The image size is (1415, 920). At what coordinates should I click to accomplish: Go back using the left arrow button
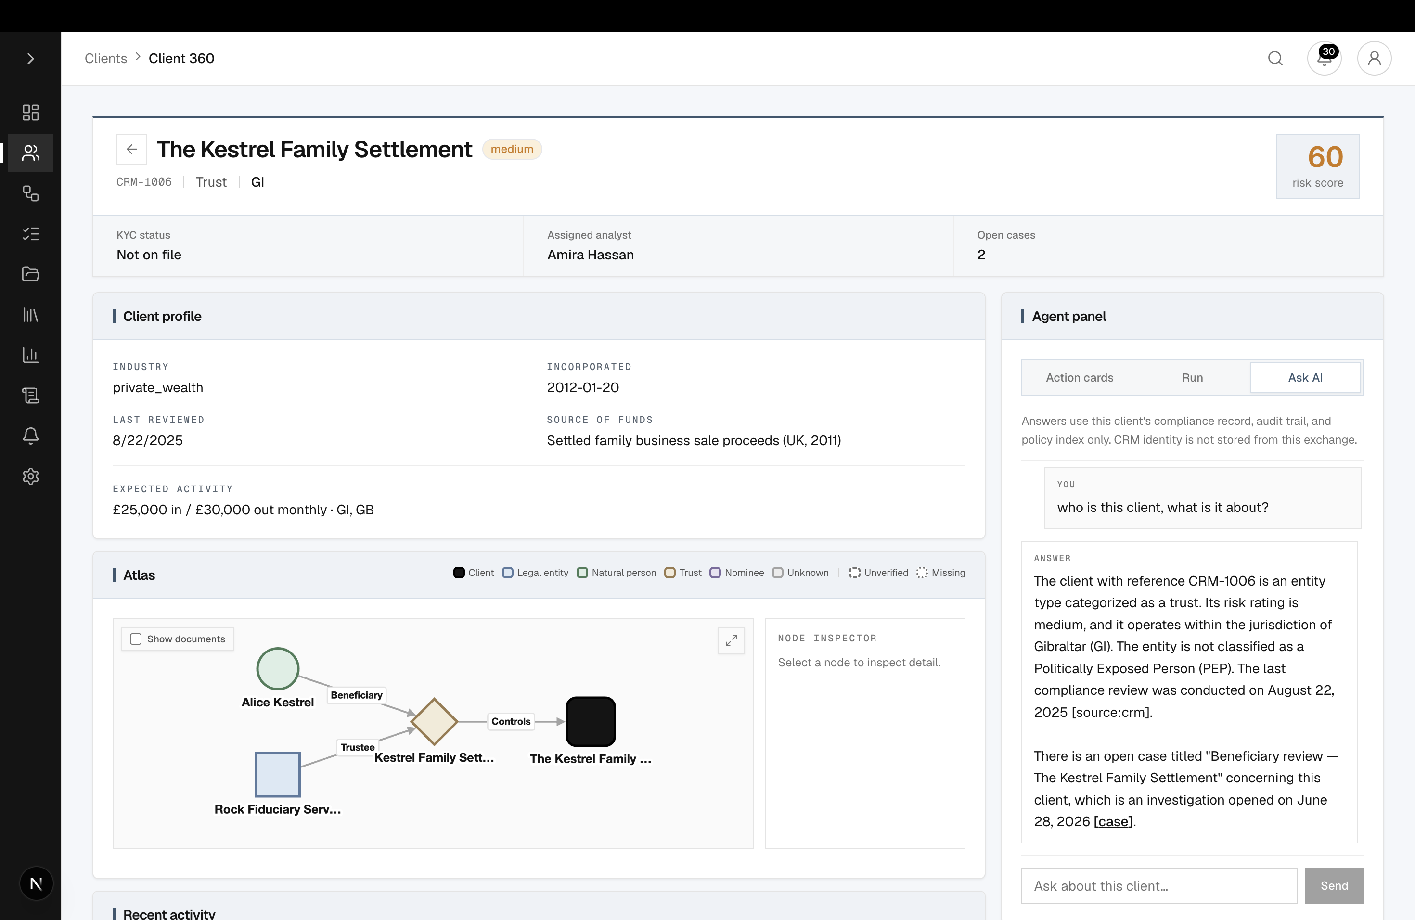tap(132, 149)
